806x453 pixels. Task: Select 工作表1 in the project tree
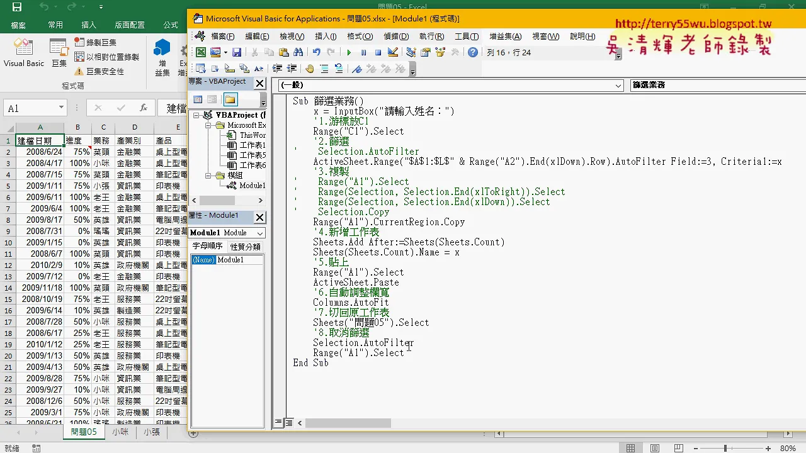(x=253, y=145)
